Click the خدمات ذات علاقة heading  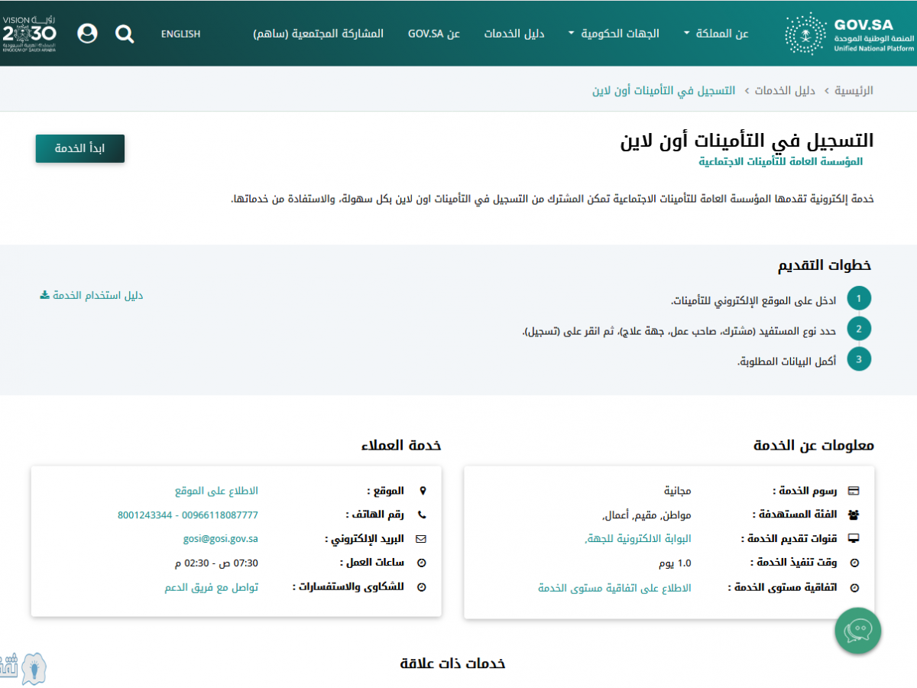click(452, 663)
